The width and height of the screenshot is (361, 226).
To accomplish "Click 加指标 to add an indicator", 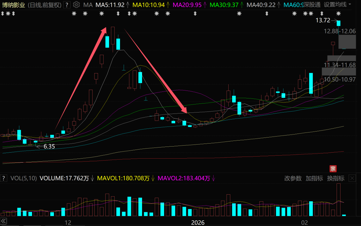I will coord(314,178).
